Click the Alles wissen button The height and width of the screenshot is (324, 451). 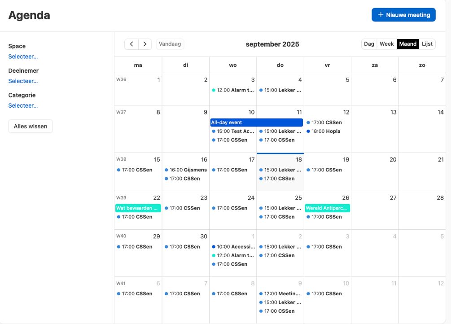point(31,127)
